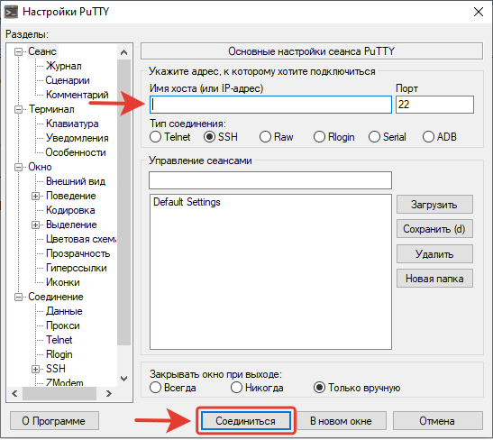
Task: Select the SSH connection type
Action: pyautogui.click(x=221, y=137)
